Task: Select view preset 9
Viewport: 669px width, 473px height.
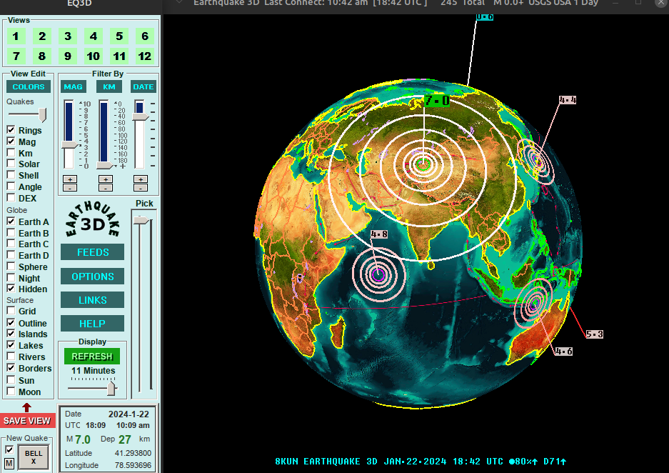Action: (68, 56)
